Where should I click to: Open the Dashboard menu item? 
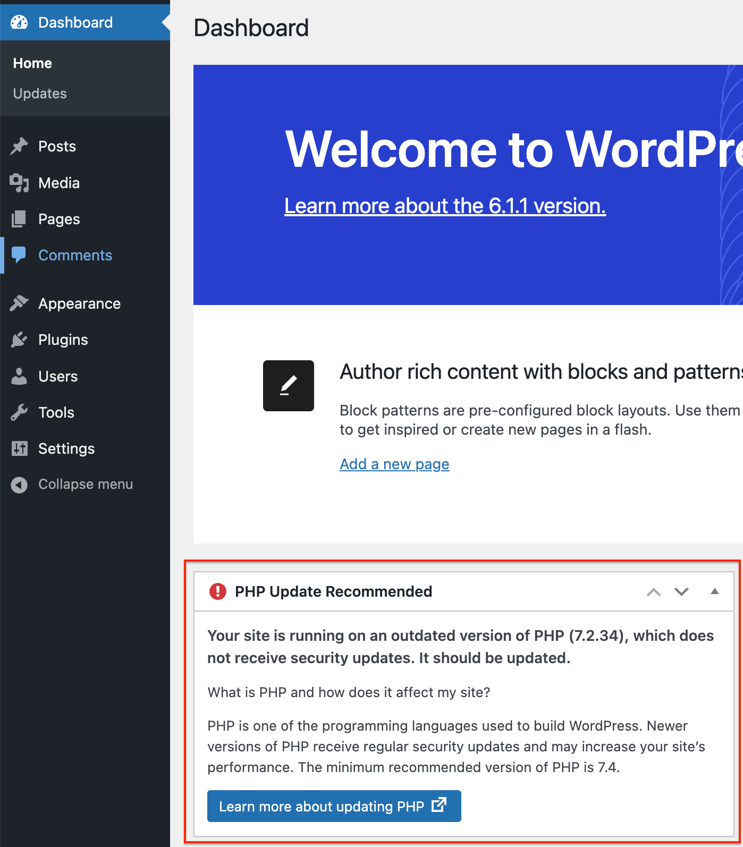click(x=85, y=22)
